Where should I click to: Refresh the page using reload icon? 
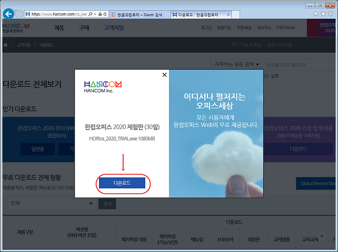click(105, 14)
